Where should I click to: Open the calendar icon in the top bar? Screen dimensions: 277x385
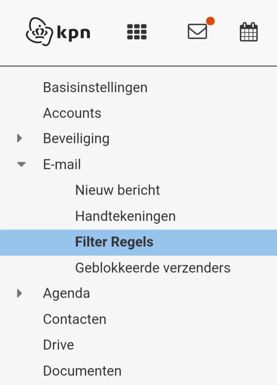[x=249, y=32]
